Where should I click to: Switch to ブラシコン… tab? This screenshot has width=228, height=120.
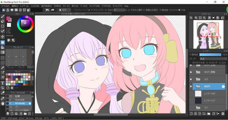pos(11,68)
